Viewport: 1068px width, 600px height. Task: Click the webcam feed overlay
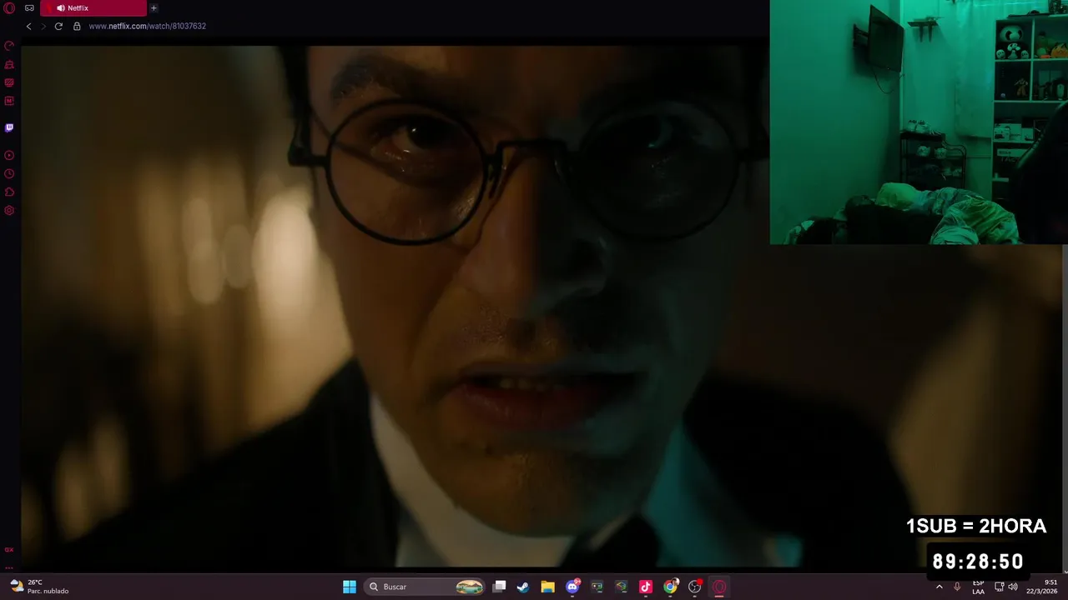pos(919,122)
